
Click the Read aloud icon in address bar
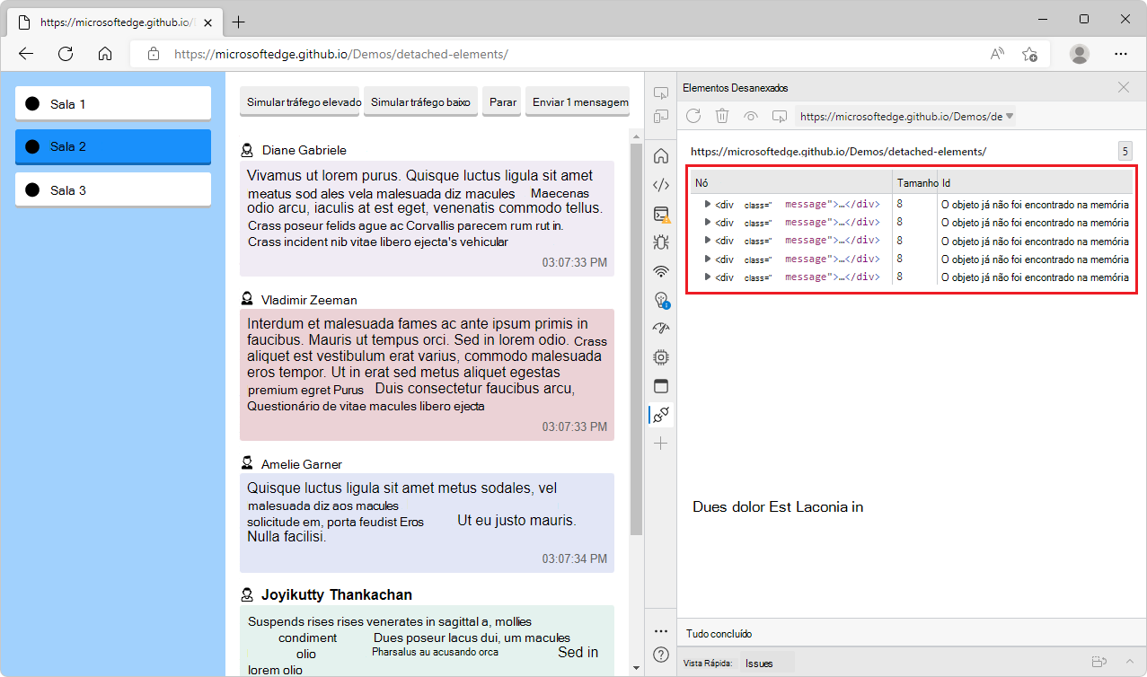coord(997,54)
